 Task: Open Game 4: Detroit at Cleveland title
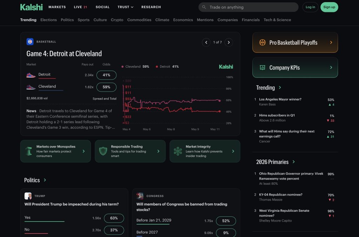[x=64, y=54]
